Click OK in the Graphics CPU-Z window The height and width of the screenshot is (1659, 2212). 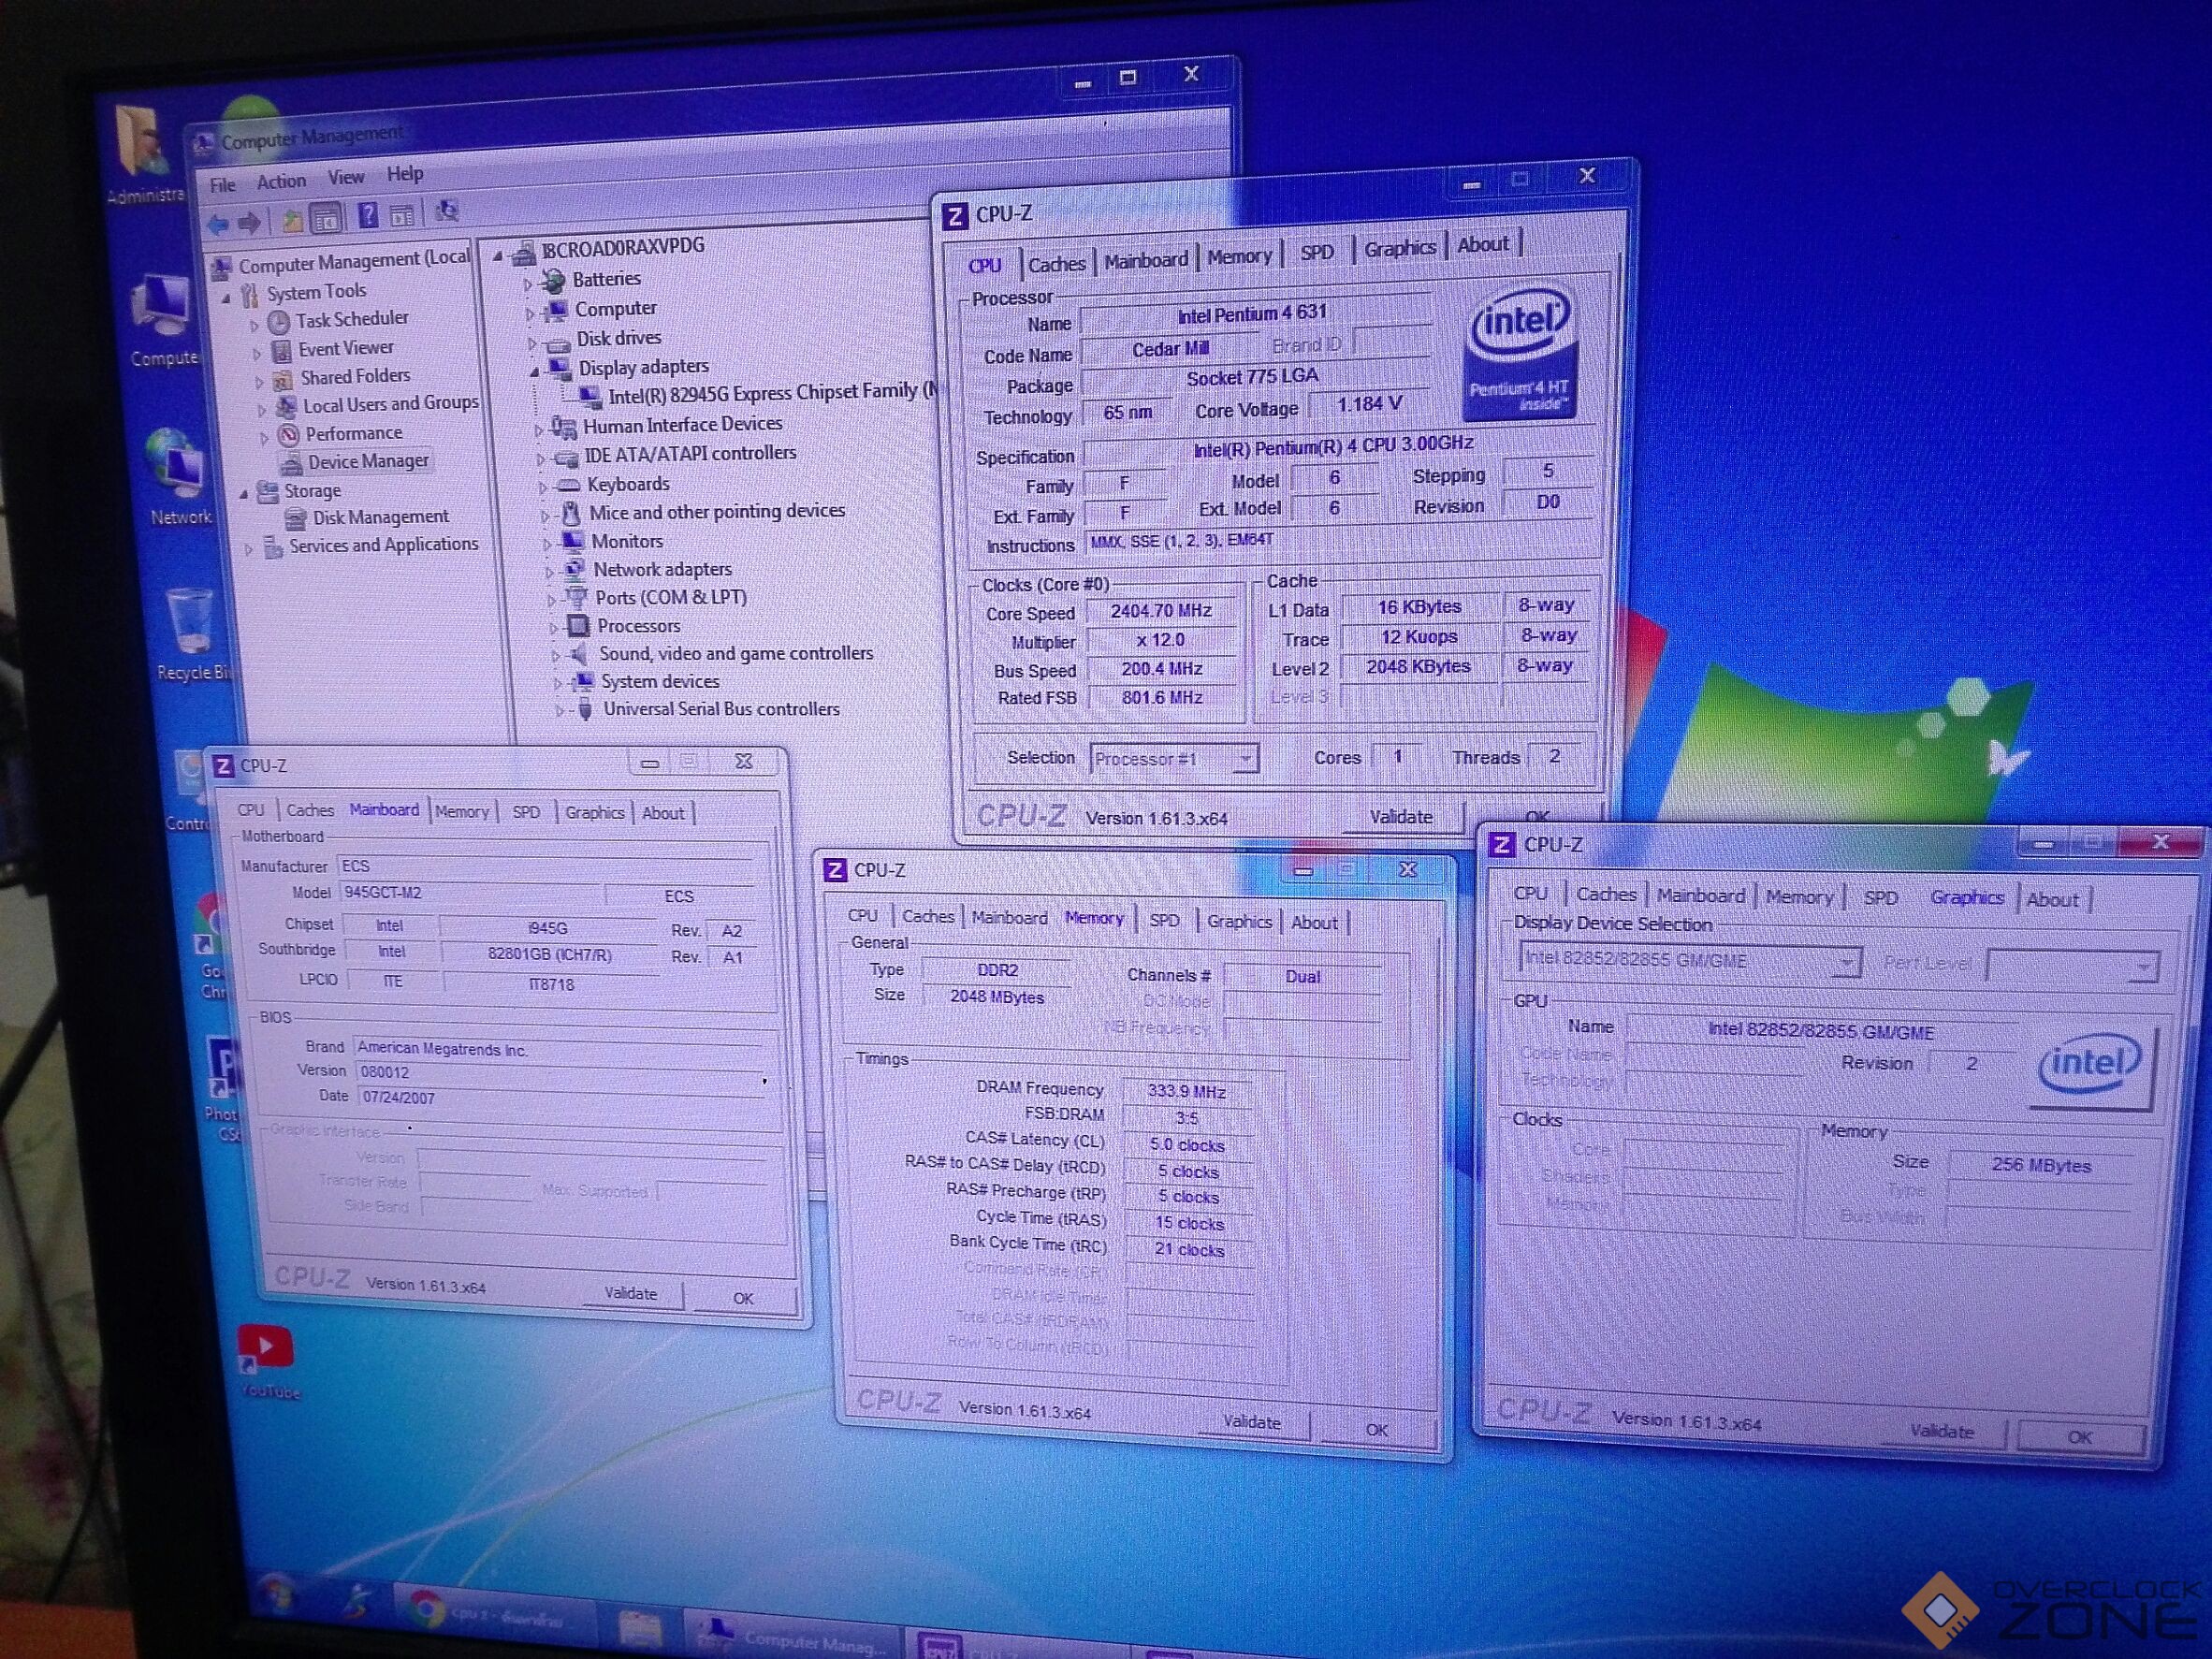point(2079,1437)
